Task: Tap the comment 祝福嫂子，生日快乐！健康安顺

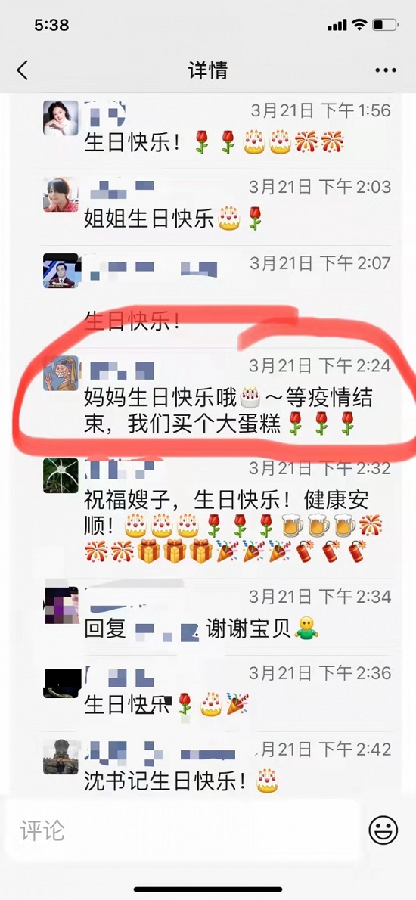Action: tap(233, 525)
